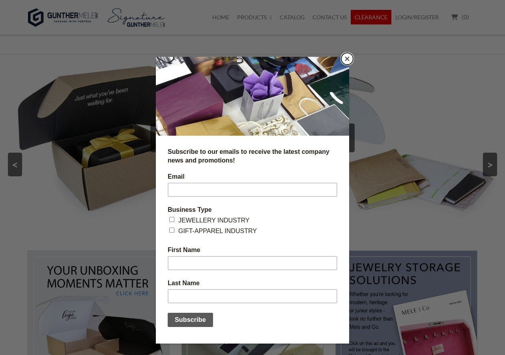Click the Subscribe button

[190, 320]
